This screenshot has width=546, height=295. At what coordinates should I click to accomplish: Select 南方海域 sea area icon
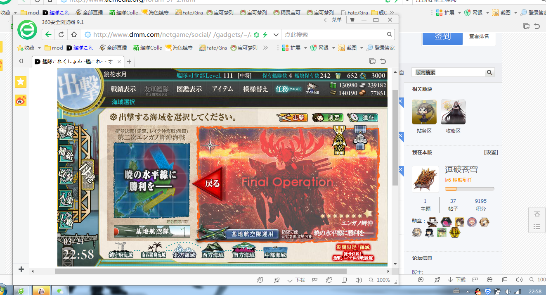pyautogui.click(x=243, y=250)
